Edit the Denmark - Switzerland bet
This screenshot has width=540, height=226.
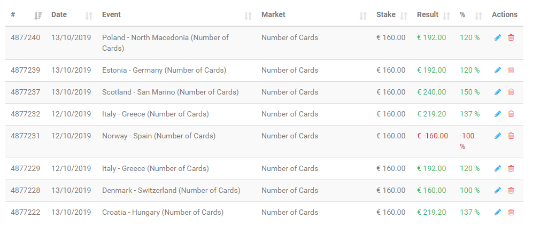498,191
